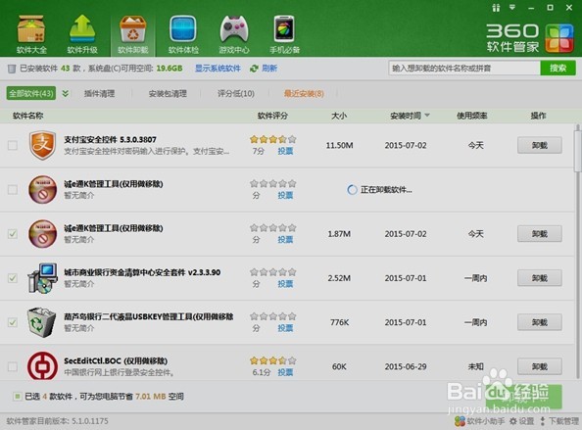Click star rating of SecEditCtl.BOC
582x430 pixels.
272,360
